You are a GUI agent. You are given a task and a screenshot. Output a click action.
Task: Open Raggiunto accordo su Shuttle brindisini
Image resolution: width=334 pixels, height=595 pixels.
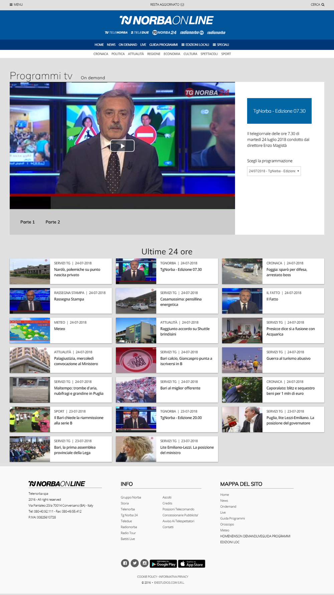click(x=185, y=331)
